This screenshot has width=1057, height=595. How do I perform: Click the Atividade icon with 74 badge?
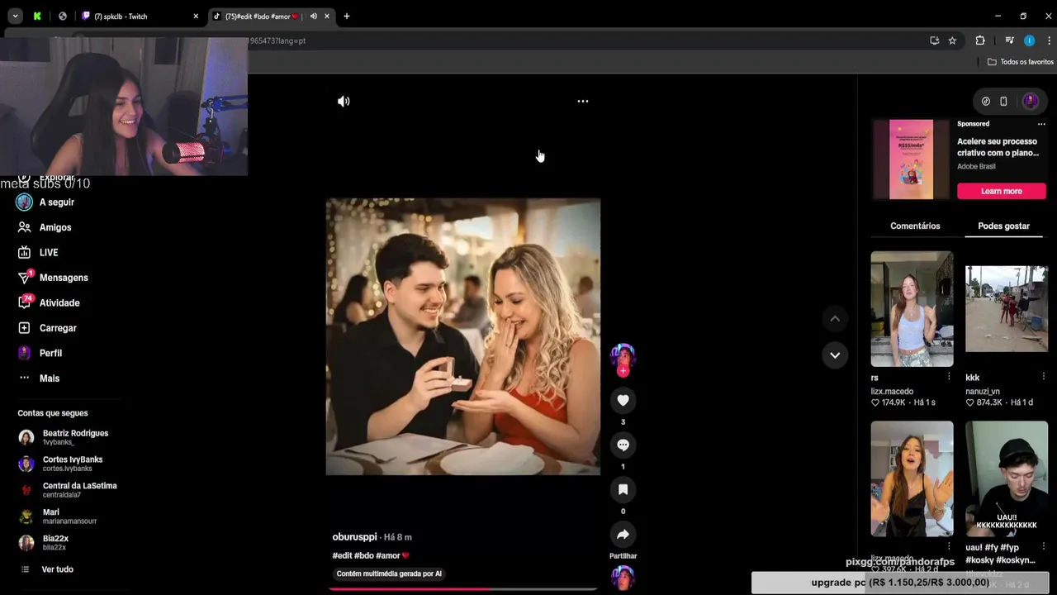(x=25, y=302)
